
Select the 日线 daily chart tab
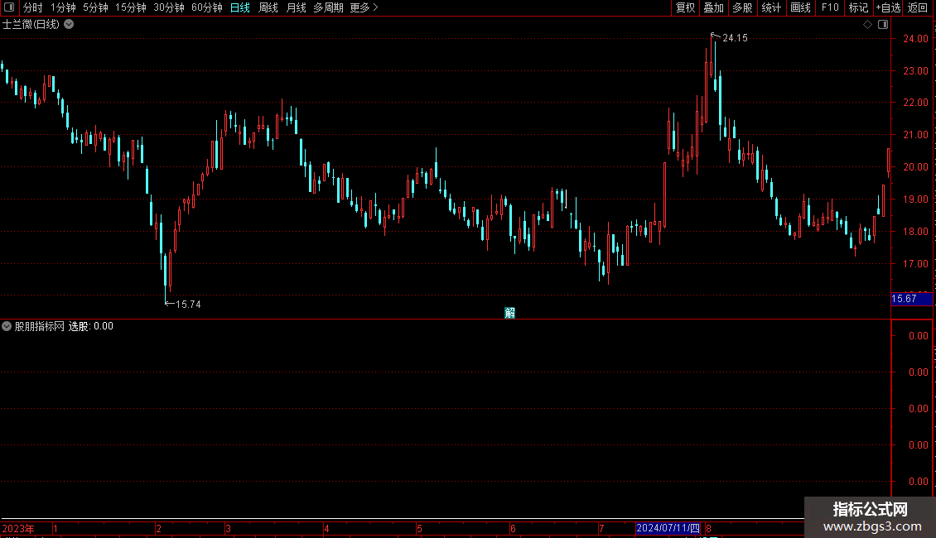point(240,7)
